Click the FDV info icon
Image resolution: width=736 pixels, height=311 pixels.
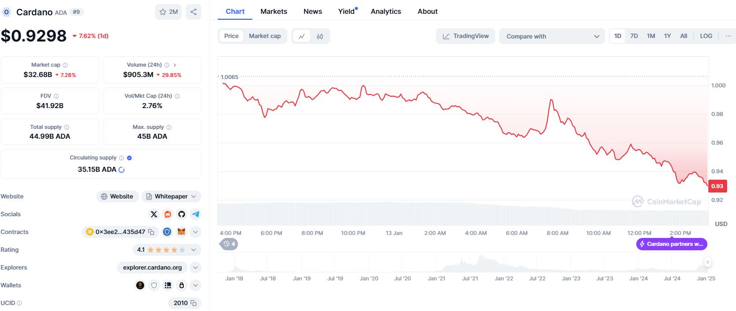(56, 96)
